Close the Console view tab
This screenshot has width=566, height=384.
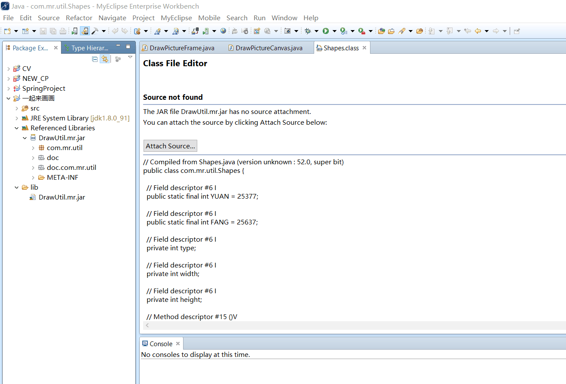pos(178,344)
